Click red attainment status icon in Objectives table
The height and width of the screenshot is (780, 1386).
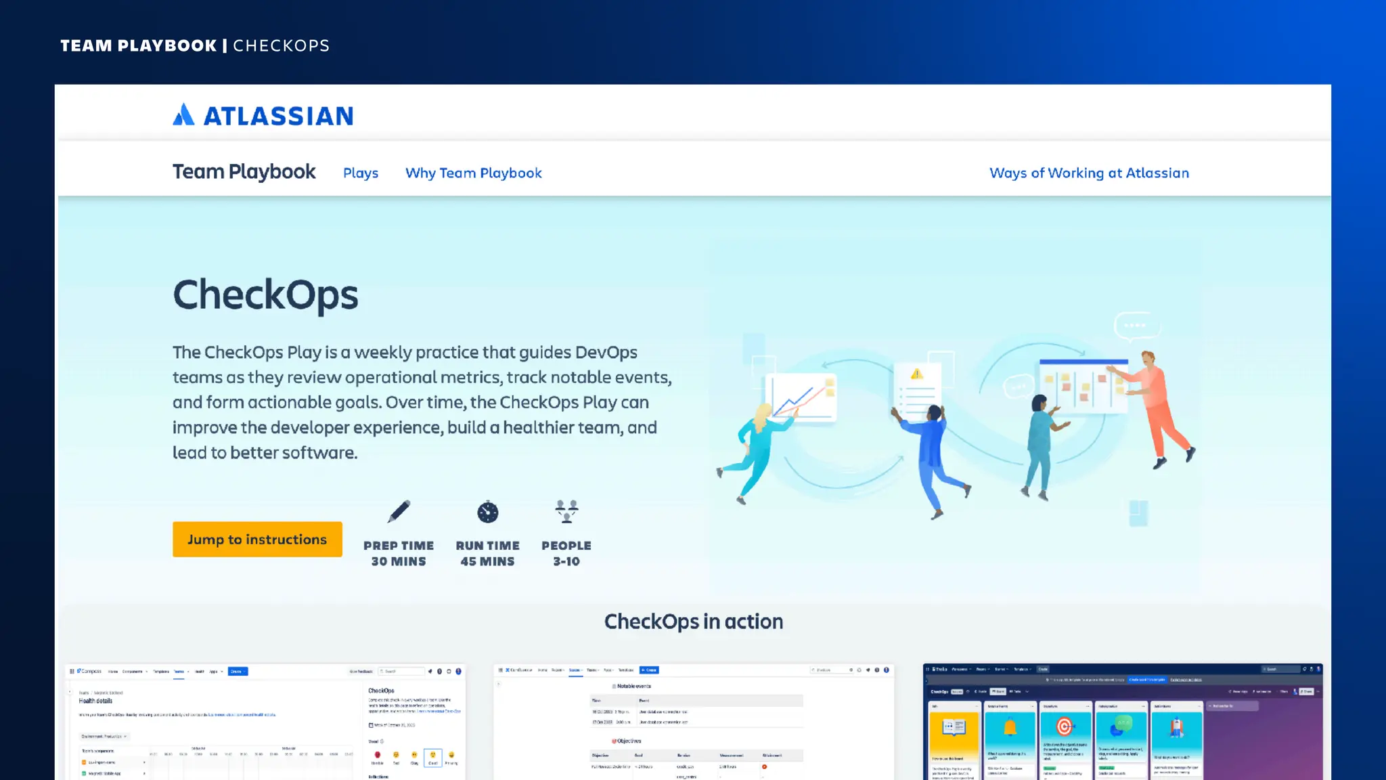(764, 766)
